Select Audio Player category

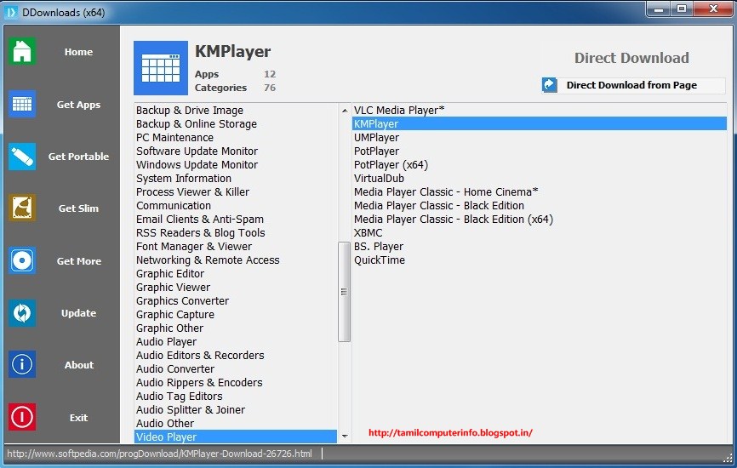[x=236, y=342]
